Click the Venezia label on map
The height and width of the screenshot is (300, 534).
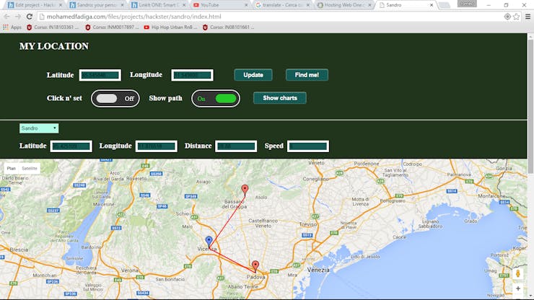point(318,270)
